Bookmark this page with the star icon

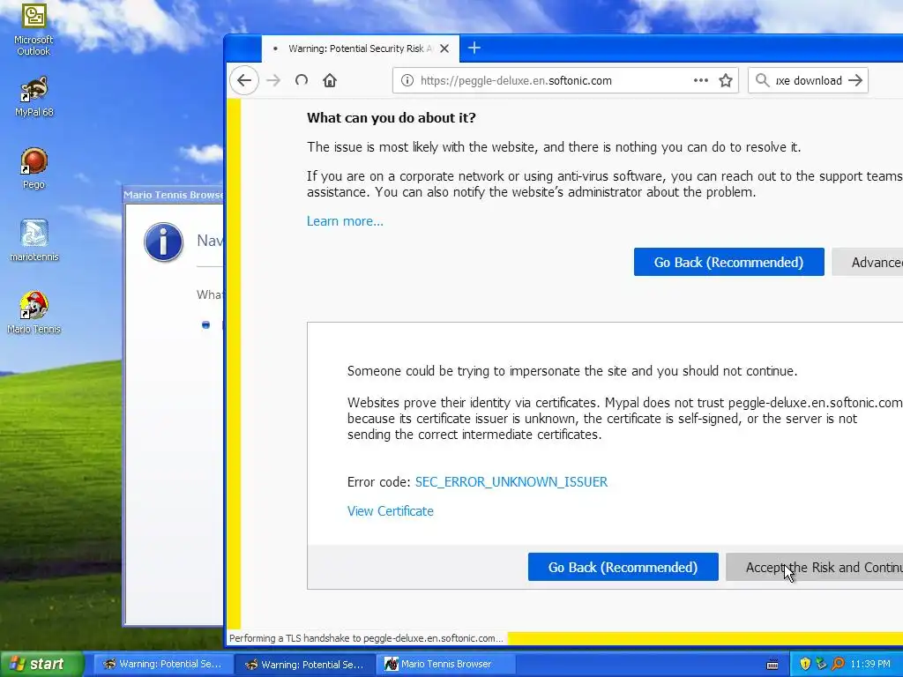tap(726, 80)
